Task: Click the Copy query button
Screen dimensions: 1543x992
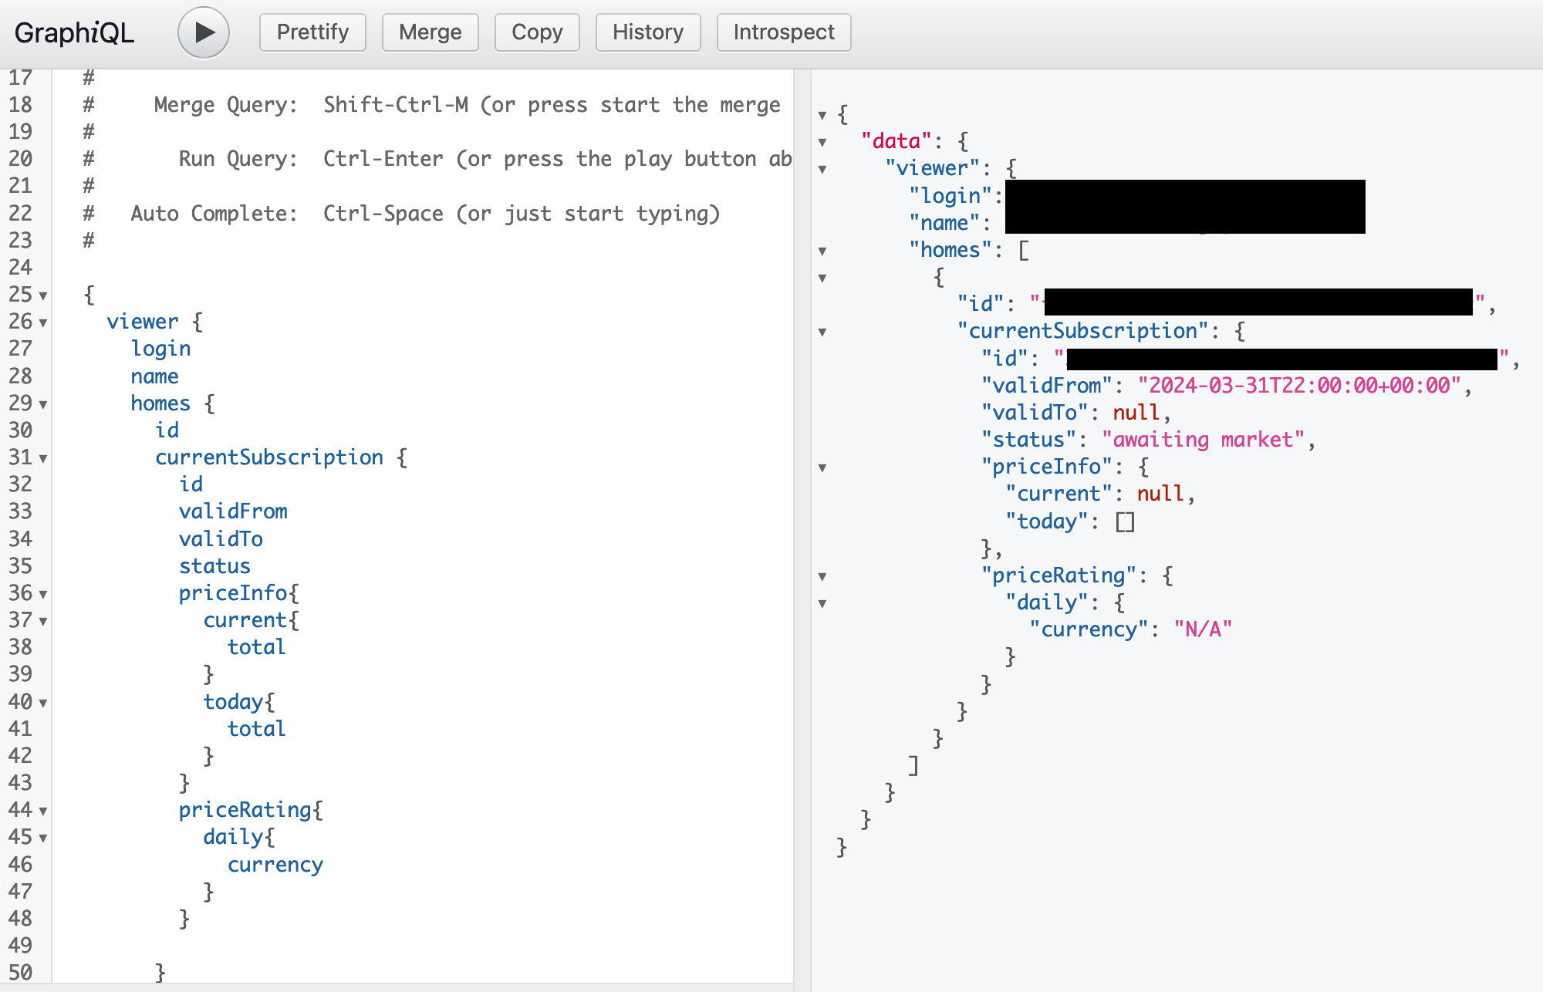Action: tap(537, 32)
